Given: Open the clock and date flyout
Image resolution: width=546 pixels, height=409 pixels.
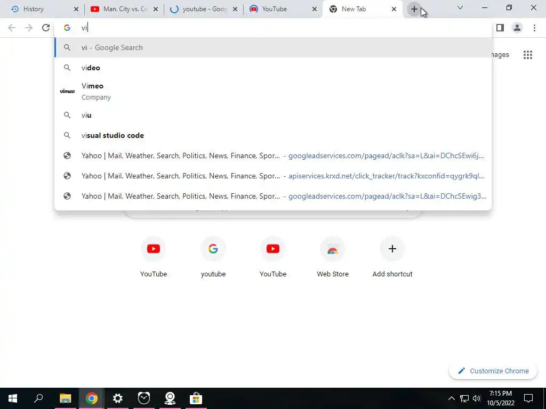Looking at the screenshot, I should point(501,398).
